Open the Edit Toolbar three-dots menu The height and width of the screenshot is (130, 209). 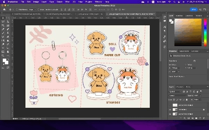pyautogui.click(x=8, y=55)
